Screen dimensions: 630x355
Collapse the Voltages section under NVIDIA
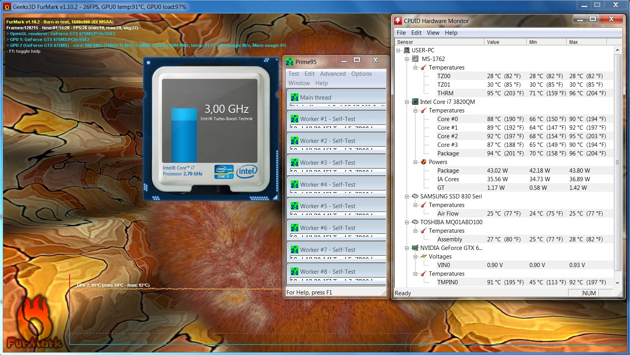tap(416, 257)
